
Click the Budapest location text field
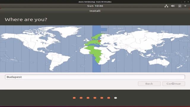tap(95, 77)
